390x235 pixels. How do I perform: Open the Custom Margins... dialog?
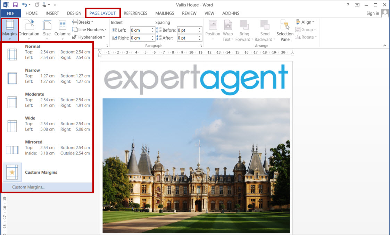point(47,187)
